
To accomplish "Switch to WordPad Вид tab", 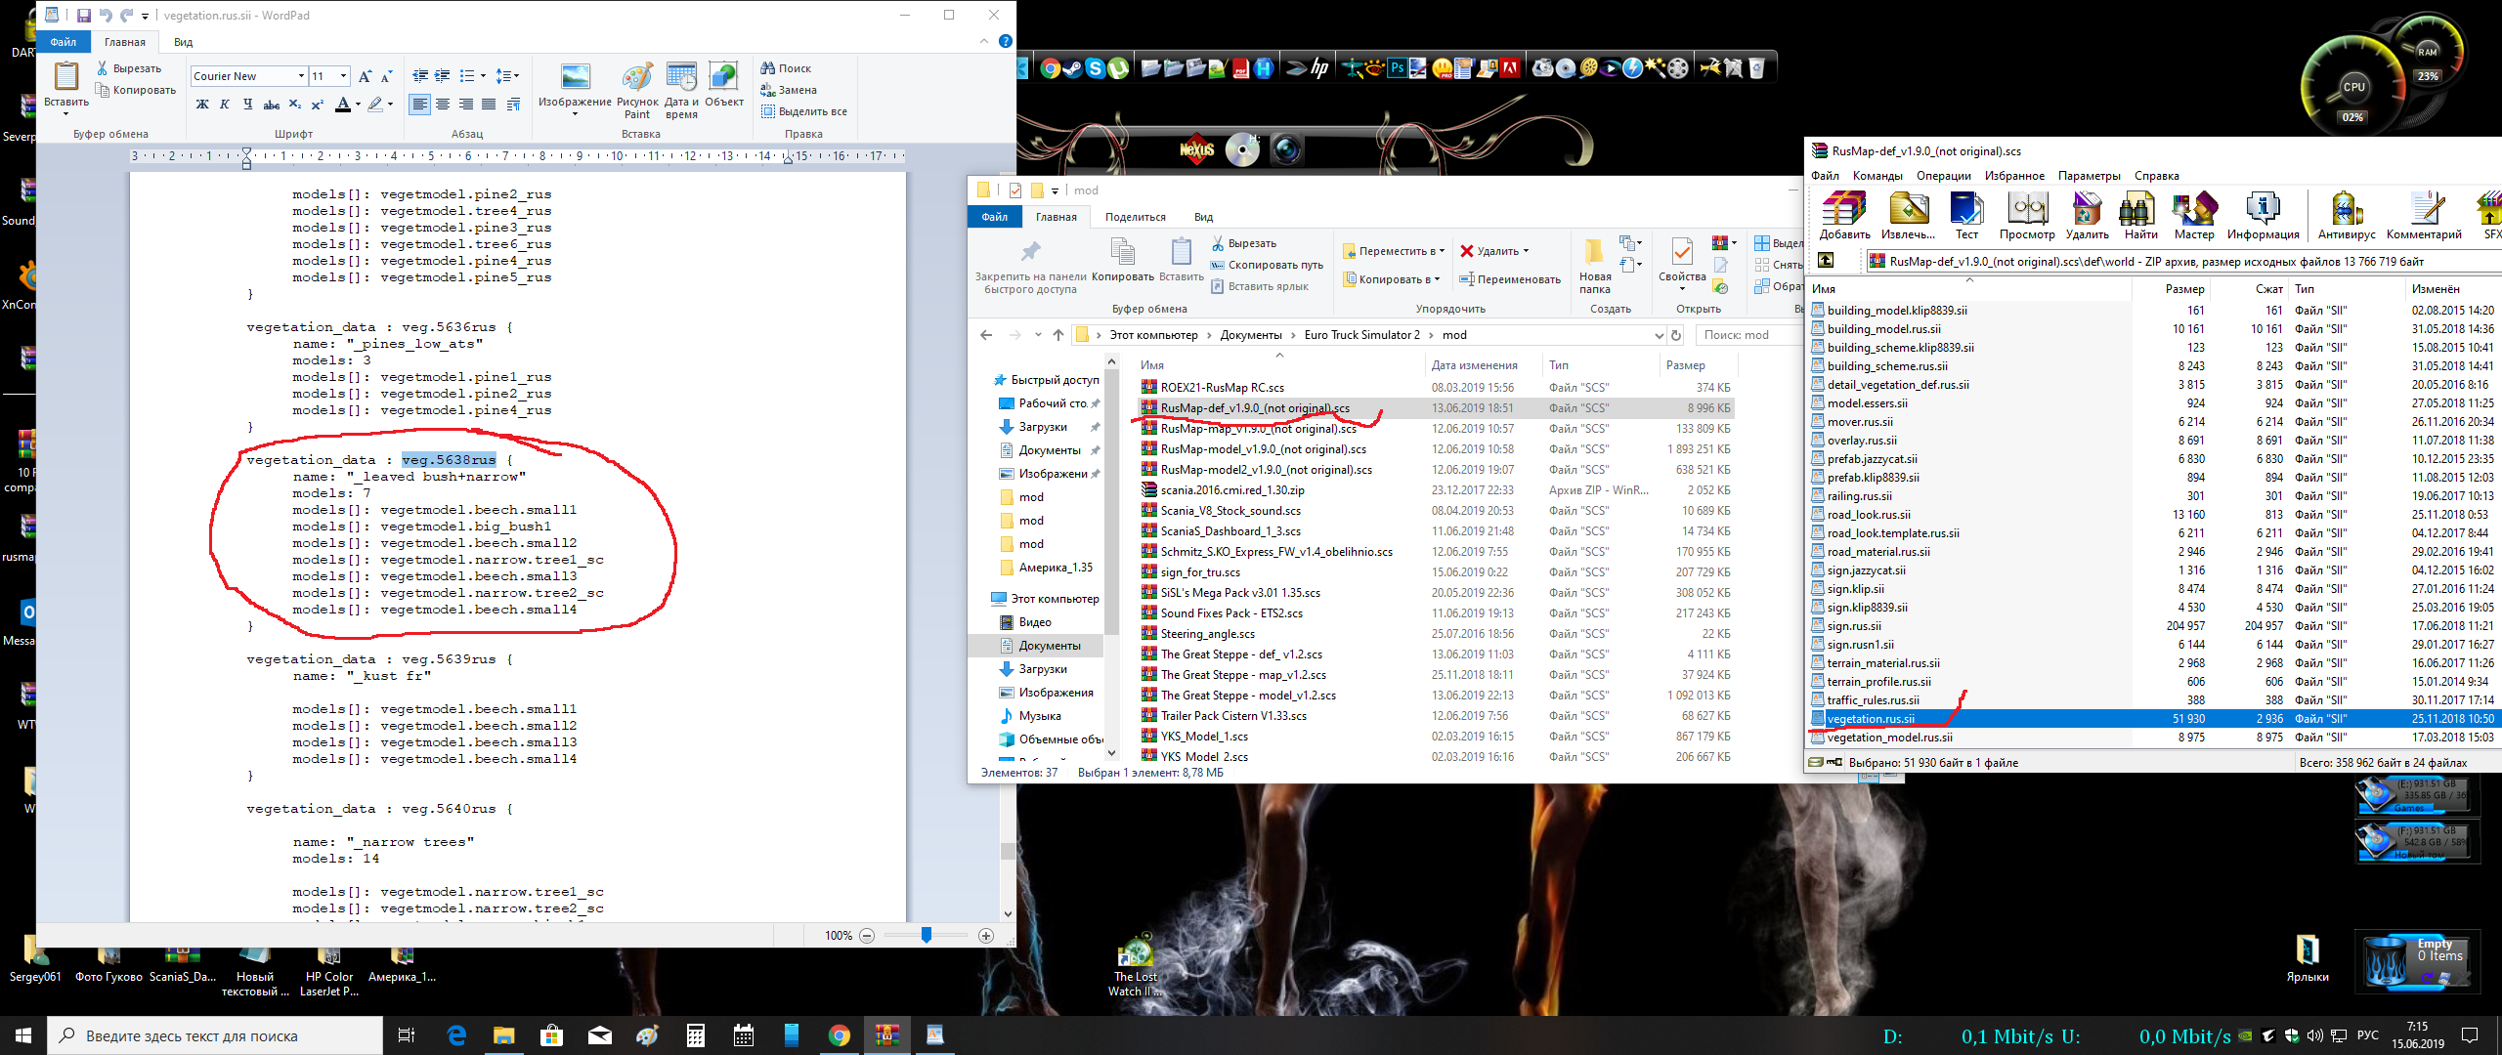I will [x=183, y=42].
